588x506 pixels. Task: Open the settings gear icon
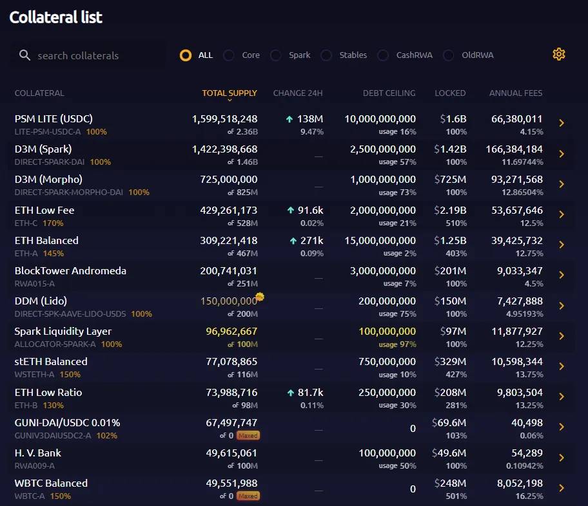coord(558,54)
